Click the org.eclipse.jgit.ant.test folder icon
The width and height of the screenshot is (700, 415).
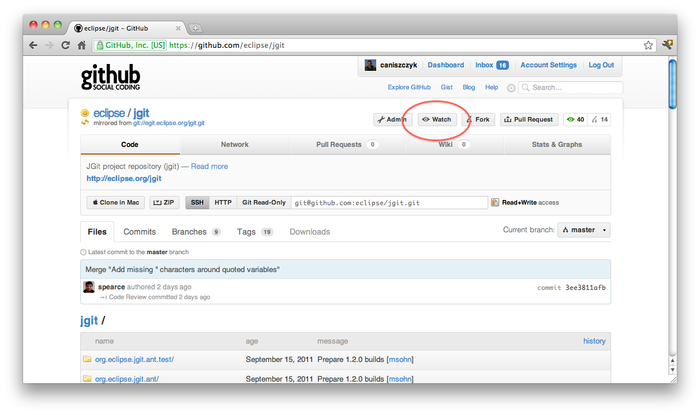click(87, 359)
